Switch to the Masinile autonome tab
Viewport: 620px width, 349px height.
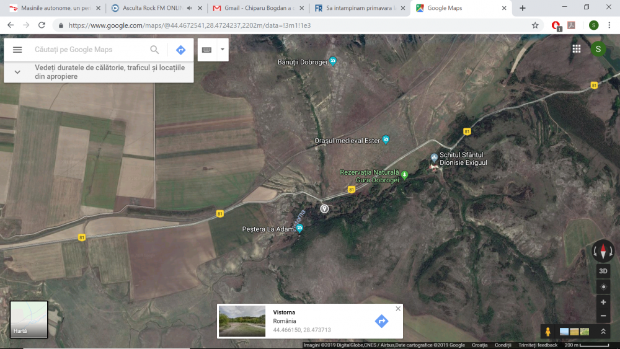coord(53,8)
